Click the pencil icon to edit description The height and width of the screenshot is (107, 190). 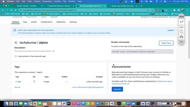pos(53,51)
